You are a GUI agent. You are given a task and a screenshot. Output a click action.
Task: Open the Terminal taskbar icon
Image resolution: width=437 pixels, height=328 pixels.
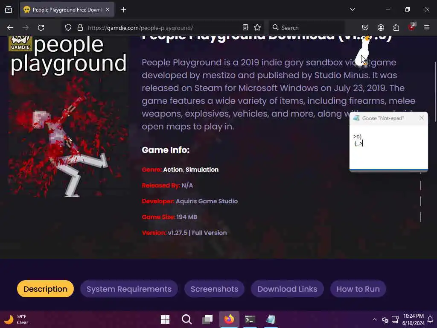250,319
